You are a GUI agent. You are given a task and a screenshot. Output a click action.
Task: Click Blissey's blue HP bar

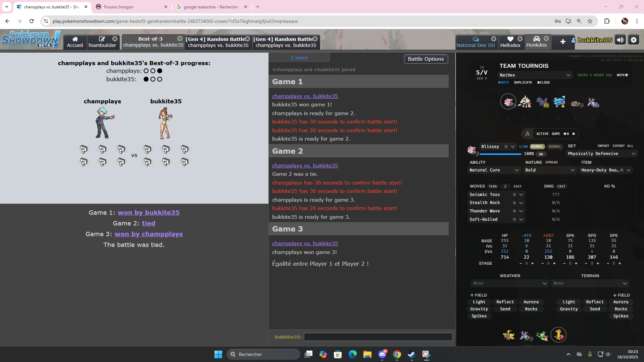pyautogui.click(x=500, y=154)
